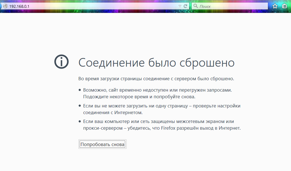Focus the 192.168.0.1 address field
The image size is (291, 171).
[x=83, y=6]
